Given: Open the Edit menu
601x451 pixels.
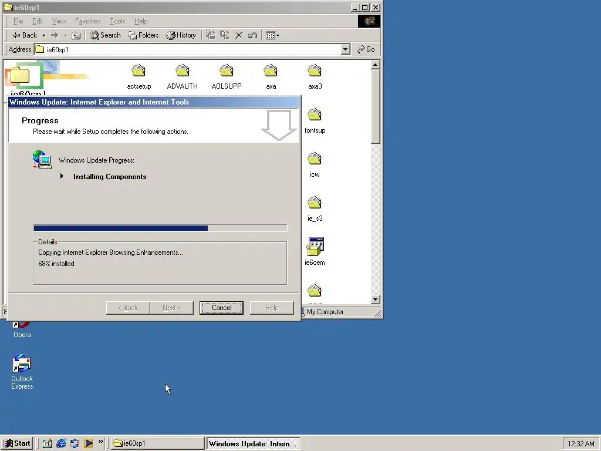Looking at the screenshot, I should (x=38, y=21).
